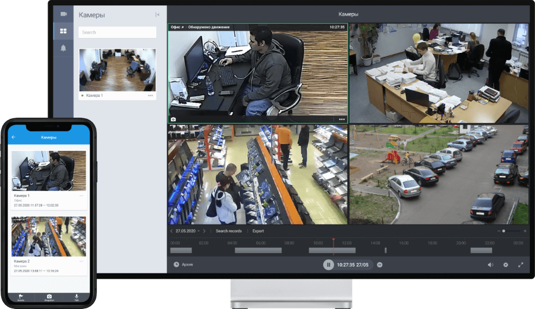Open the 27.05.2020 date dropdown
This screenshot has height=309, width=535.
point(187,231)
